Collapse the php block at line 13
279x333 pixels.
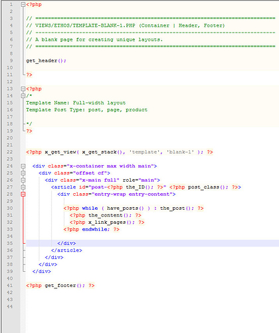click(23, 89)
